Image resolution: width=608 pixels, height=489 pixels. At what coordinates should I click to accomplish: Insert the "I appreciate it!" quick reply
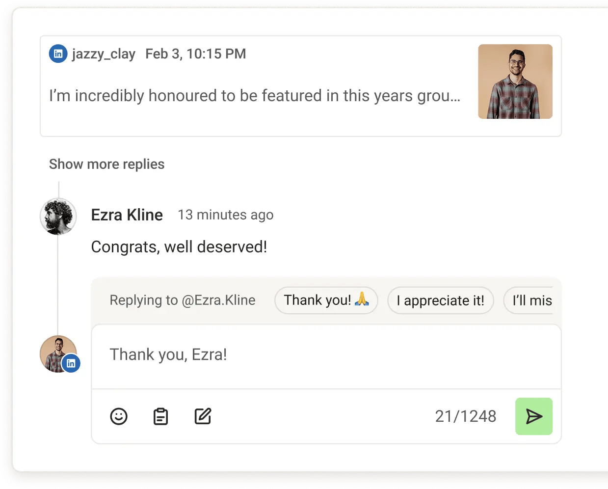coord(440,300)
